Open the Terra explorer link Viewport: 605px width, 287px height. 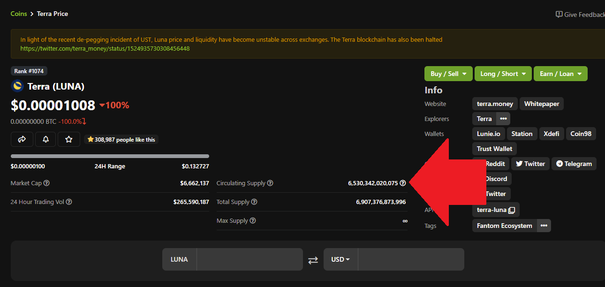pos(484,119)
